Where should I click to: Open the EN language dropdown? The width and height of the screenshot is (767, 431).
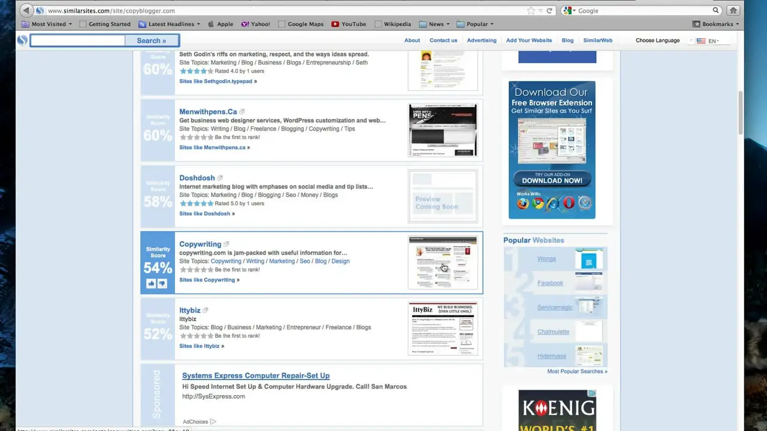click(x=708, y=41)
